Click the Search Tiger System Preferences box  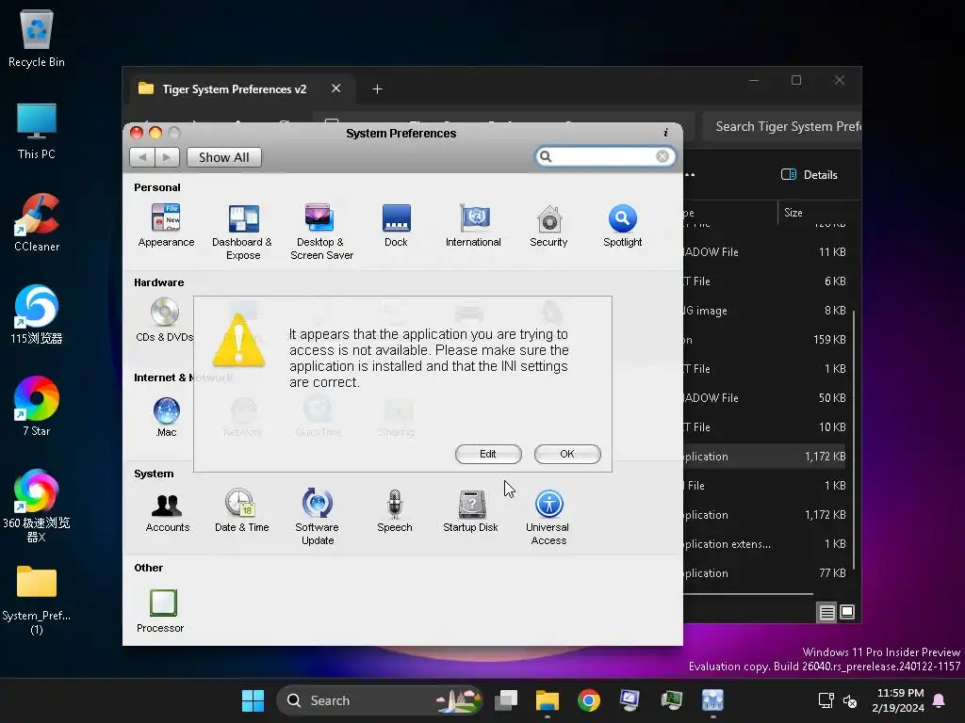click(782, 127)
